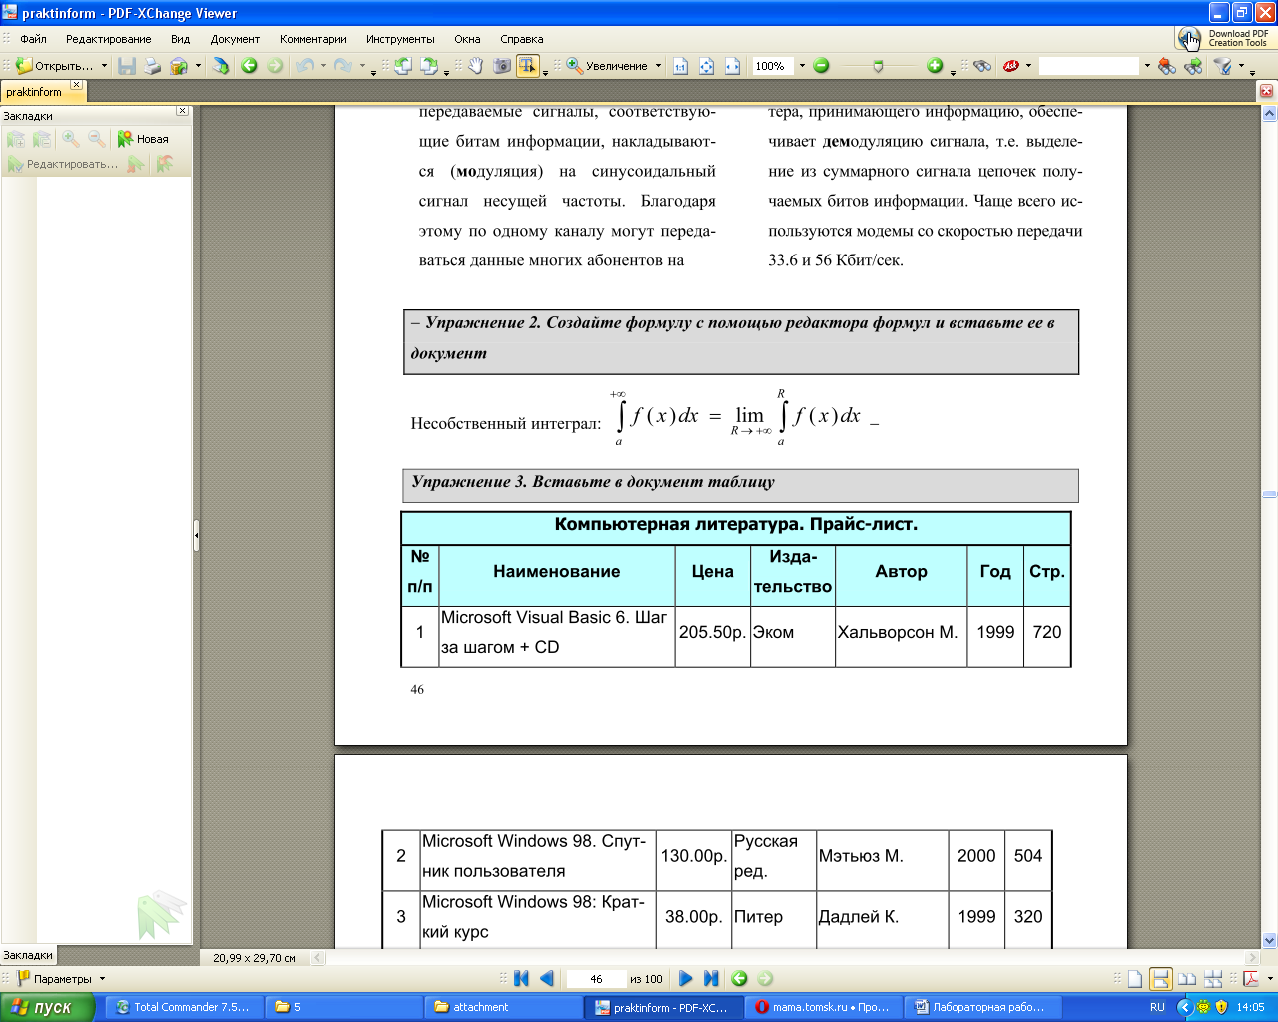Switch to facing pages layout

tap(1187, 979)
